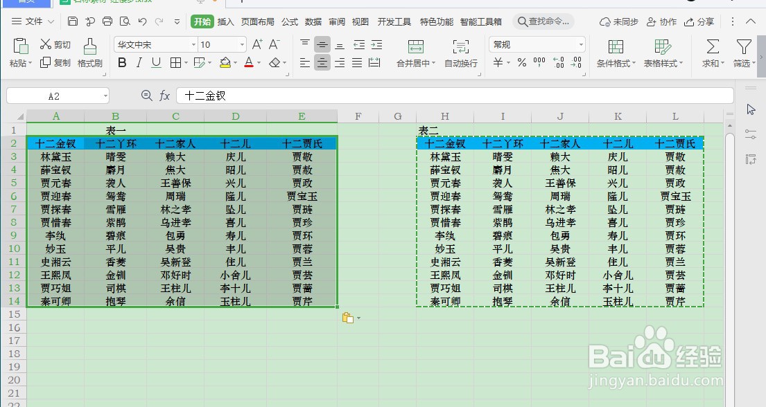Click 分享 share button
766x407 pixels.
point(699,22)
